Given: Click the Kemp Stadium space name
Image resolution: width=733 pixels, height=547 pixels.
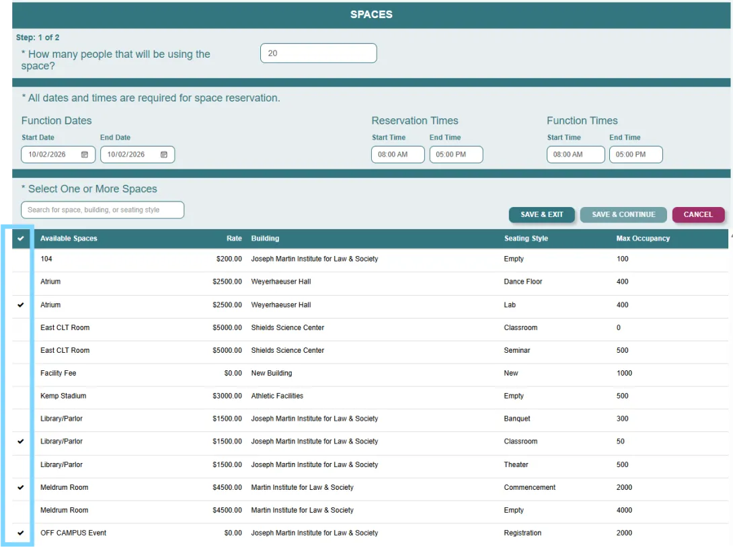Looking at the screenshot, I should pyautogui.click(x=63, y=396).
